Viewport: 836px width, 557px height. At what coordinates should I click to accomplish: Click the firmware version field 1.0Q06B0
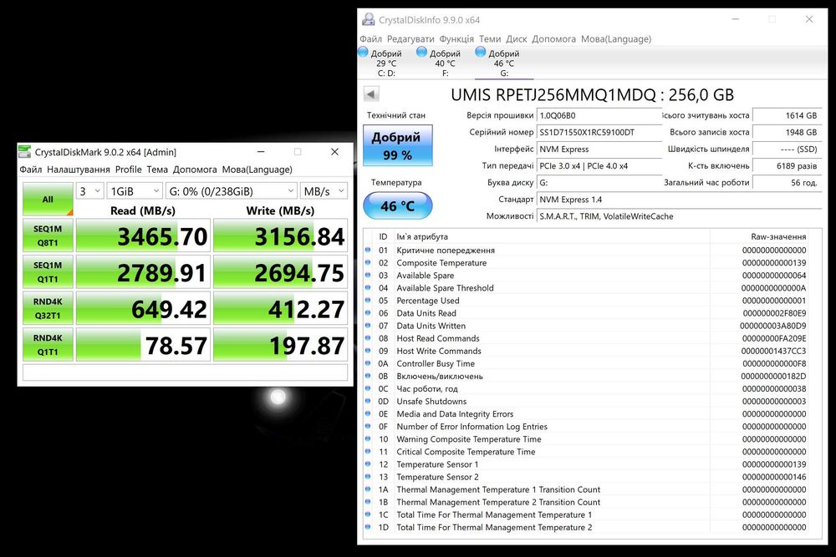(599, 115)
